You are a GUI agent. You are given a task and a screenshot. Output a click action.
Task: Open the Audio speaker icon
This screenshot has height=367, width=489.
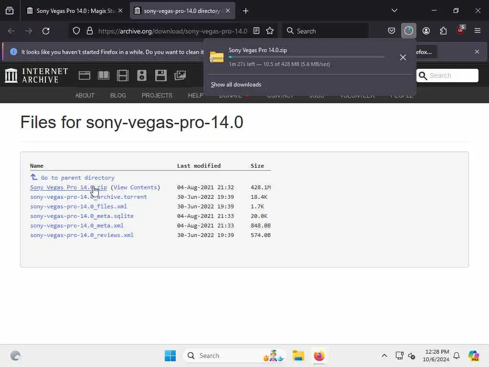tap(142, 76)
